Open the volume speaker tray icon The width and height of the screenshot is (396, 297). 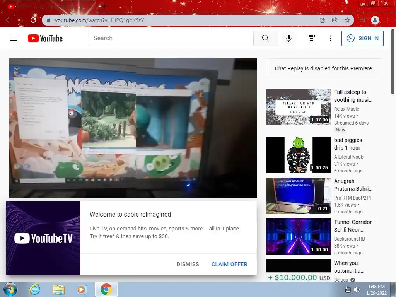[x=357, y=290]
